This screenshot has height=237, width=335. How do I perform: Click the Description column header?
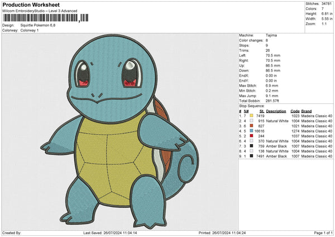[276, 111]
